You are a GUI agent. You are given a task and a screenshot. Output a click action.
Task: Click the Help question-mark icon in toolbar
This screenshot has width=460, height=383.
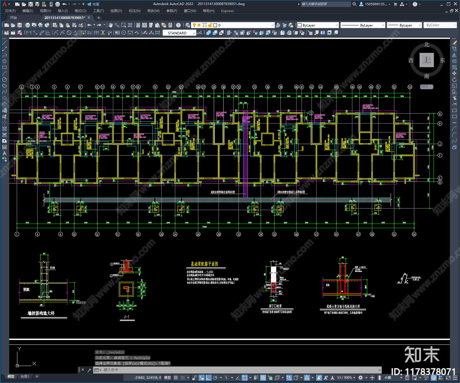178,25
